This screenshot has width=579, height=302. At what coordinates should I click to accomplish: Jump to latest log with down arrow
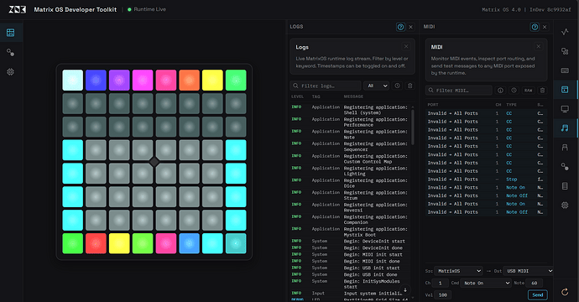pos(405,289)
